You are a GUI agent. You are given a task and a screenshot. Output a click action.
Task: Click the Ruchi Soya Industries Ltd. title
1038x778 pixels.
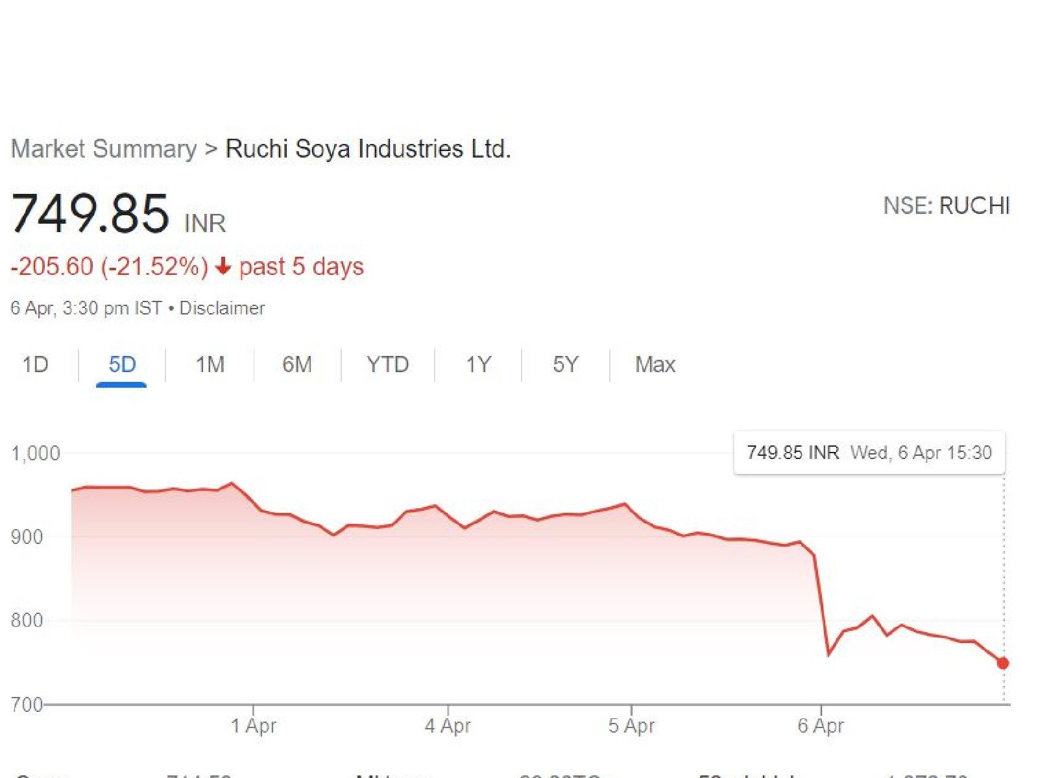pos(368,149)
